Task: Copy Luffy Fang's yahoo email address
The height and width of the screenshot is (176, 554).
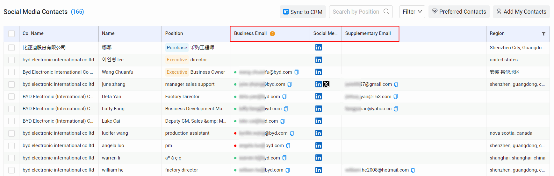Action: coord(396,109)
